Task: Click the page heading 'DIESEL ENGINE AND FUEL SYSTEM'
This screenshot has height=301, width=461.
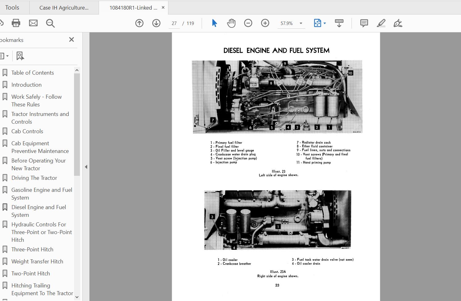Action: click(276, 51)
